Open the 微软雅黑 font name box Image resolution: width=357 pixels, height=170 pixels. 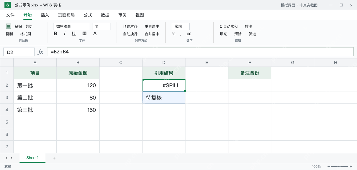pos(71,26)
